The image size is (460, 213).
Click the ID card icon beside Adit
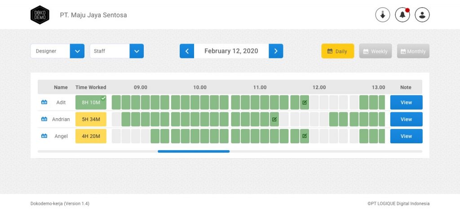coord(44,102)
